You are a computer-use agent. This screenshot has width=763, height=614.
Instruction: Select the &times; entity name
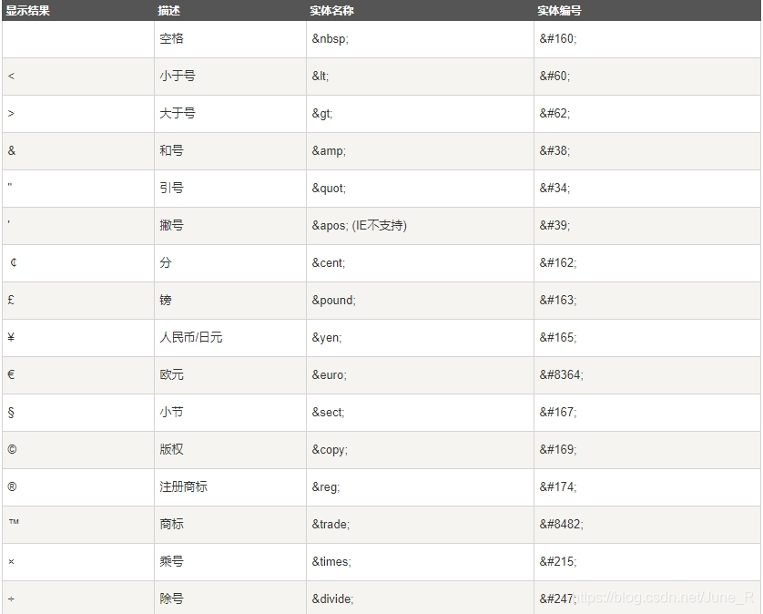(x=331, y=562)
